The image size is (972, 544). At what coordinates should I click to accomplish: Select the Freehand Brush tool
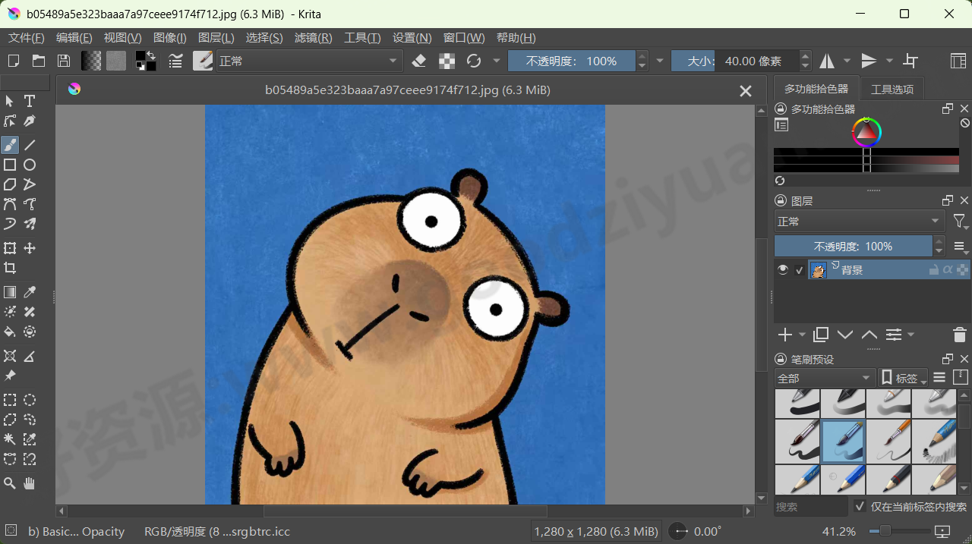click(10, 144)
